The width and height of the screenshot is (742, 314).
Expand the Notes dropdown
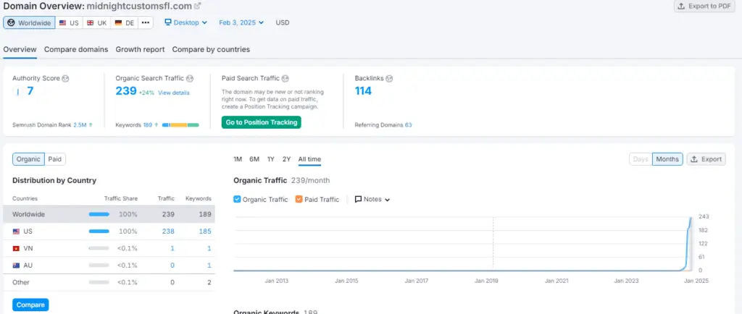372,200
